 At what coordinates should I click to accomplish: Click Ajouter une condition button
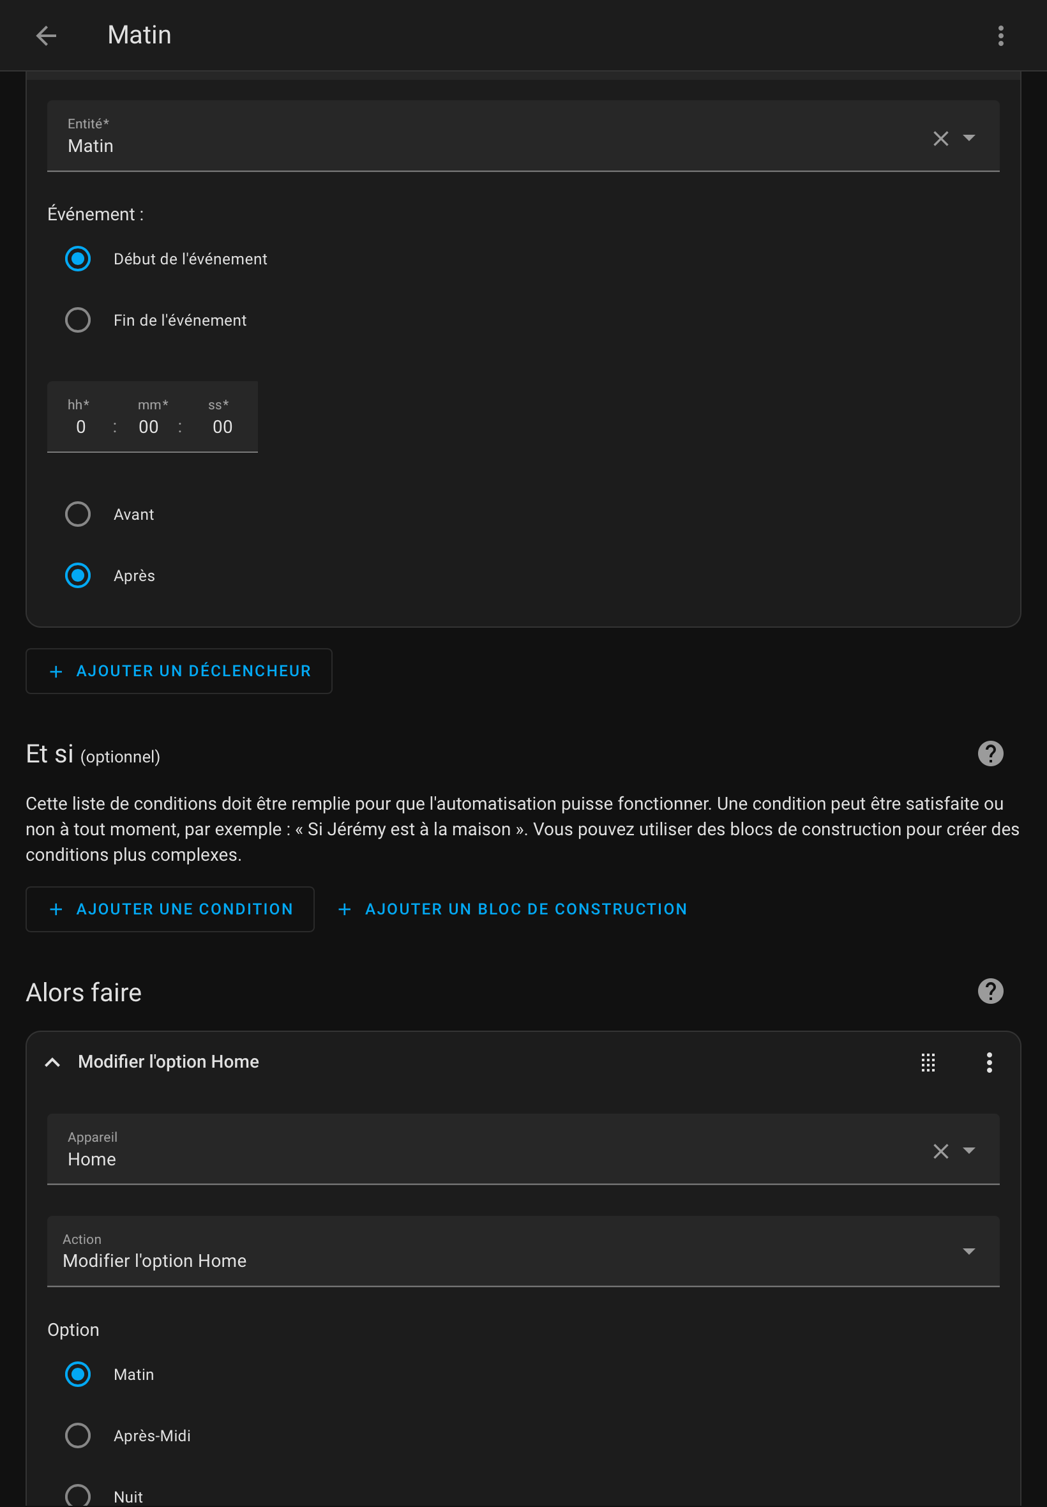(x=170, y=909)
